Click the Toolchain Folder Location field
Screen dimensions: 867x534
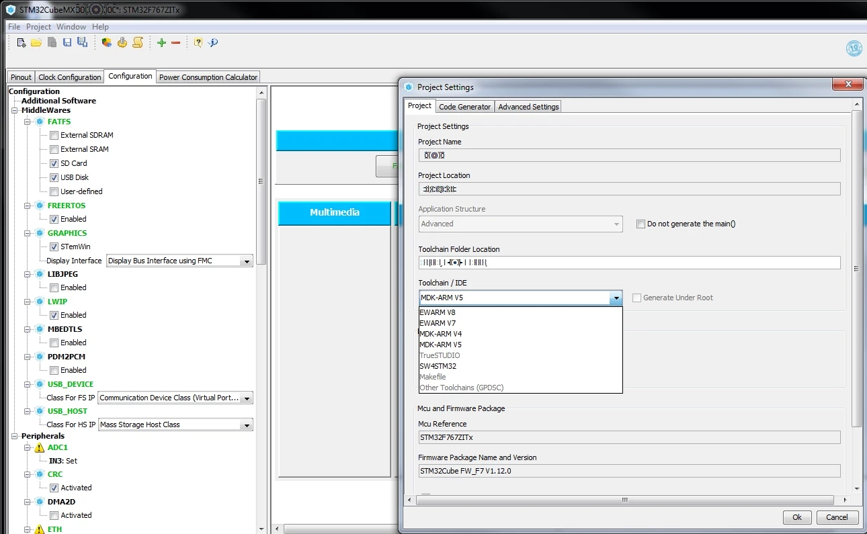[629, 263]
